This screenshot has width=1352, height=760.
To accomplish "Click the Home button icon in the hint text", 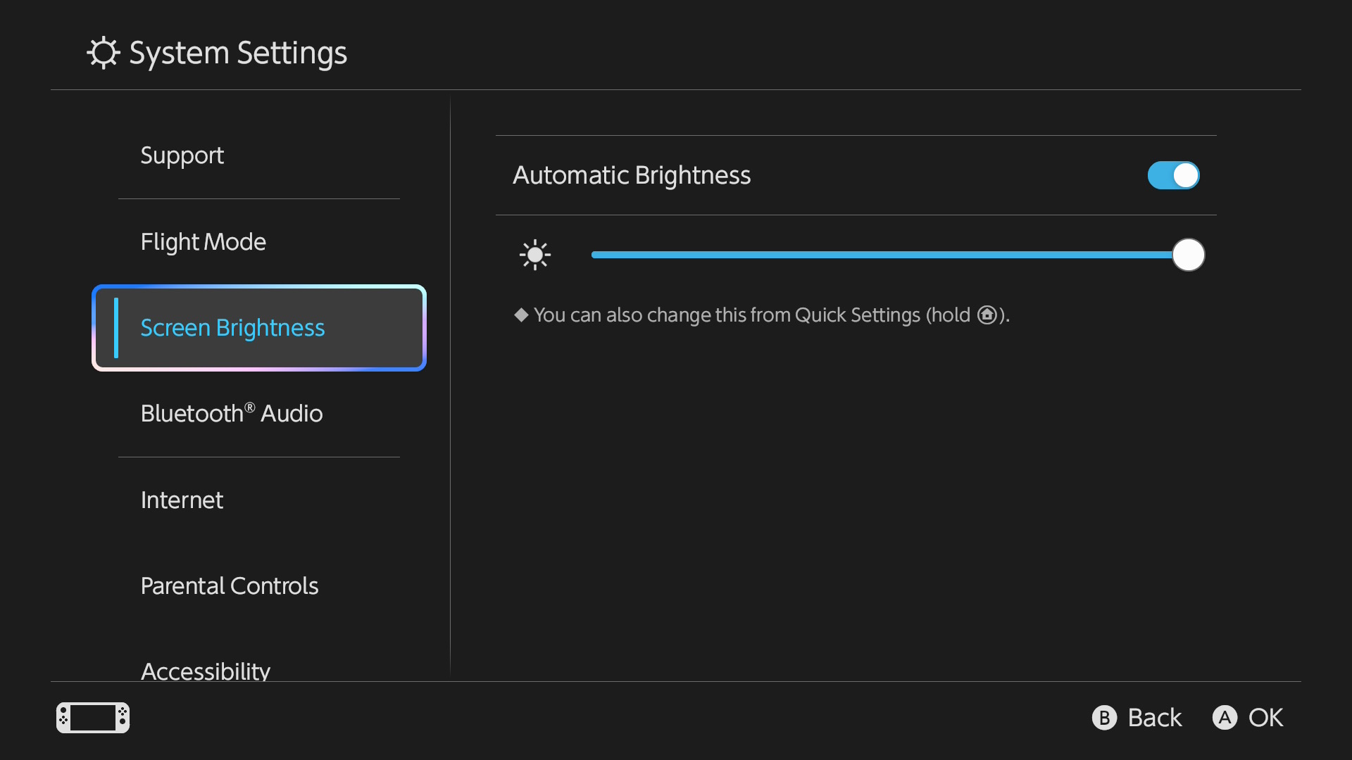I will (x=987, y=315).
